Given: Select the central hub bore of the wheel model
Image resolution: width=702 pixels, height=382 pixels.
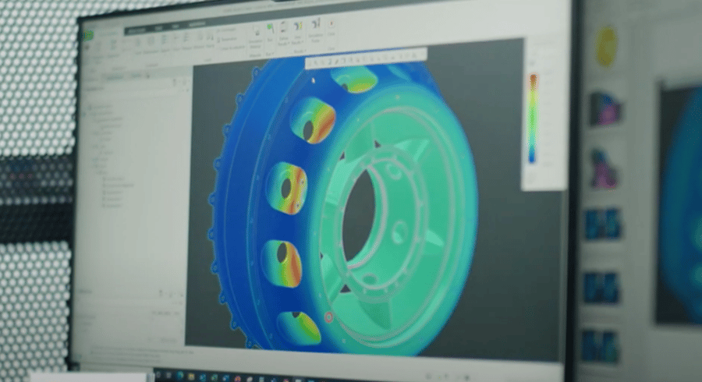Looking at the screenshot, I should click(x=360, y=216).
